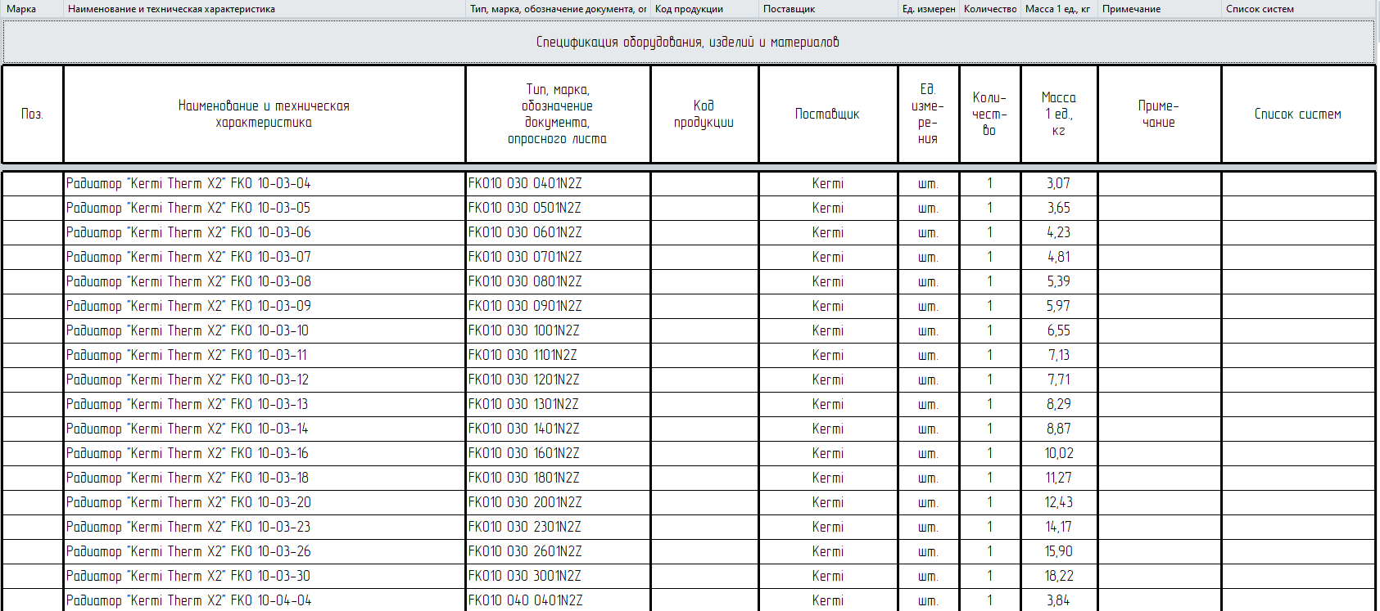Viewport: 1380px width, 611px height.
Task: Select mass value 5,39
Action: (x=1059, y=281)
